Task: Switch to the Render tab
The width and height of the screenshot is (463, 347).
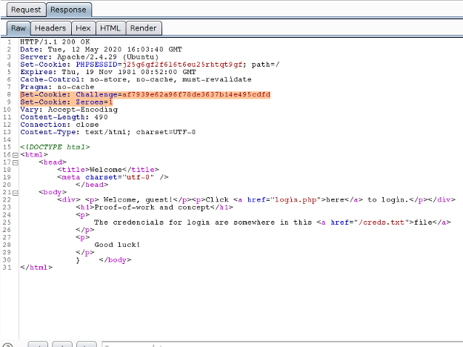Action: (144, 28)
